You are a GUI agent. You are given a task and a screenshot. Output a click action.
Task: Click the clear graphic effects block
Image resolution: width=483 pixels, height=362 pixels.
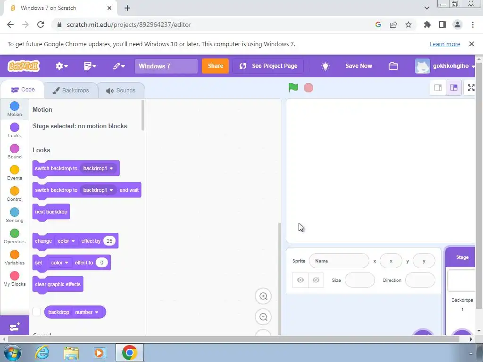58,284
